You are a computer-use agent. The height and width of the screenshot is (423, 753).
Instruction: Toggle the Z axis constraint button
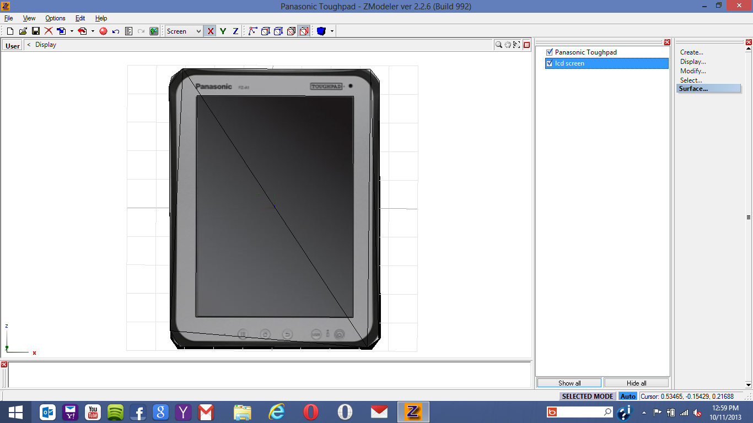(x=235, y=31)
